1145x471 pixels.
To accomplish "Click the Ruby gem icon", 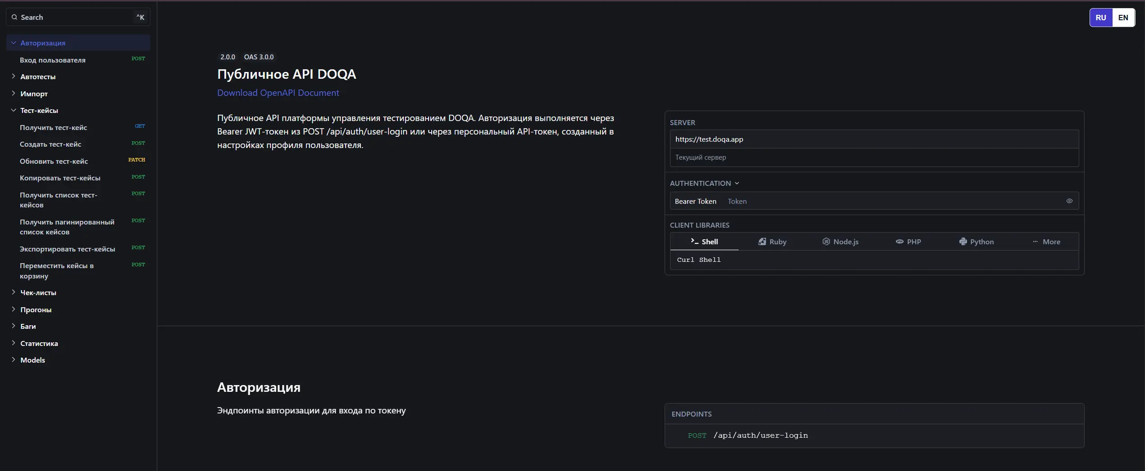I will click(762, 242).
